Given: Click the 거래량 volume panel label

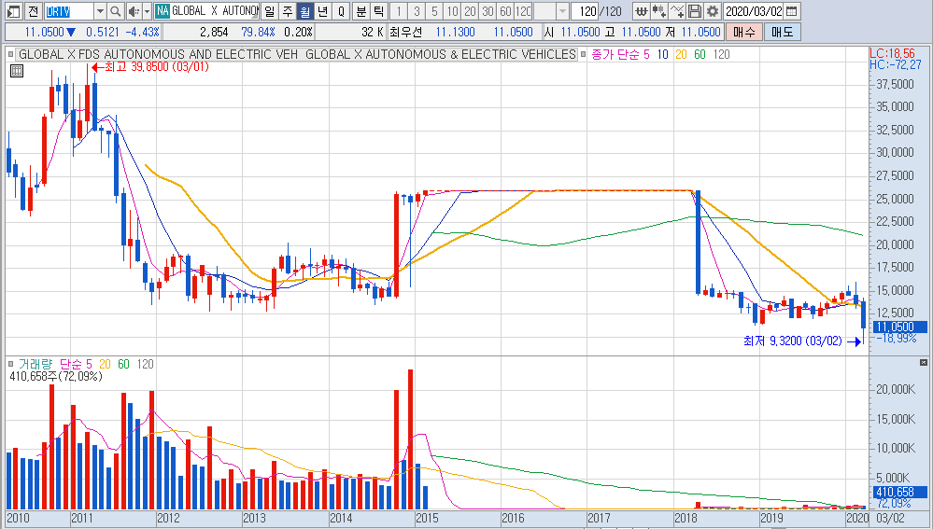Looking at the screenshot, I should (35, 364).
